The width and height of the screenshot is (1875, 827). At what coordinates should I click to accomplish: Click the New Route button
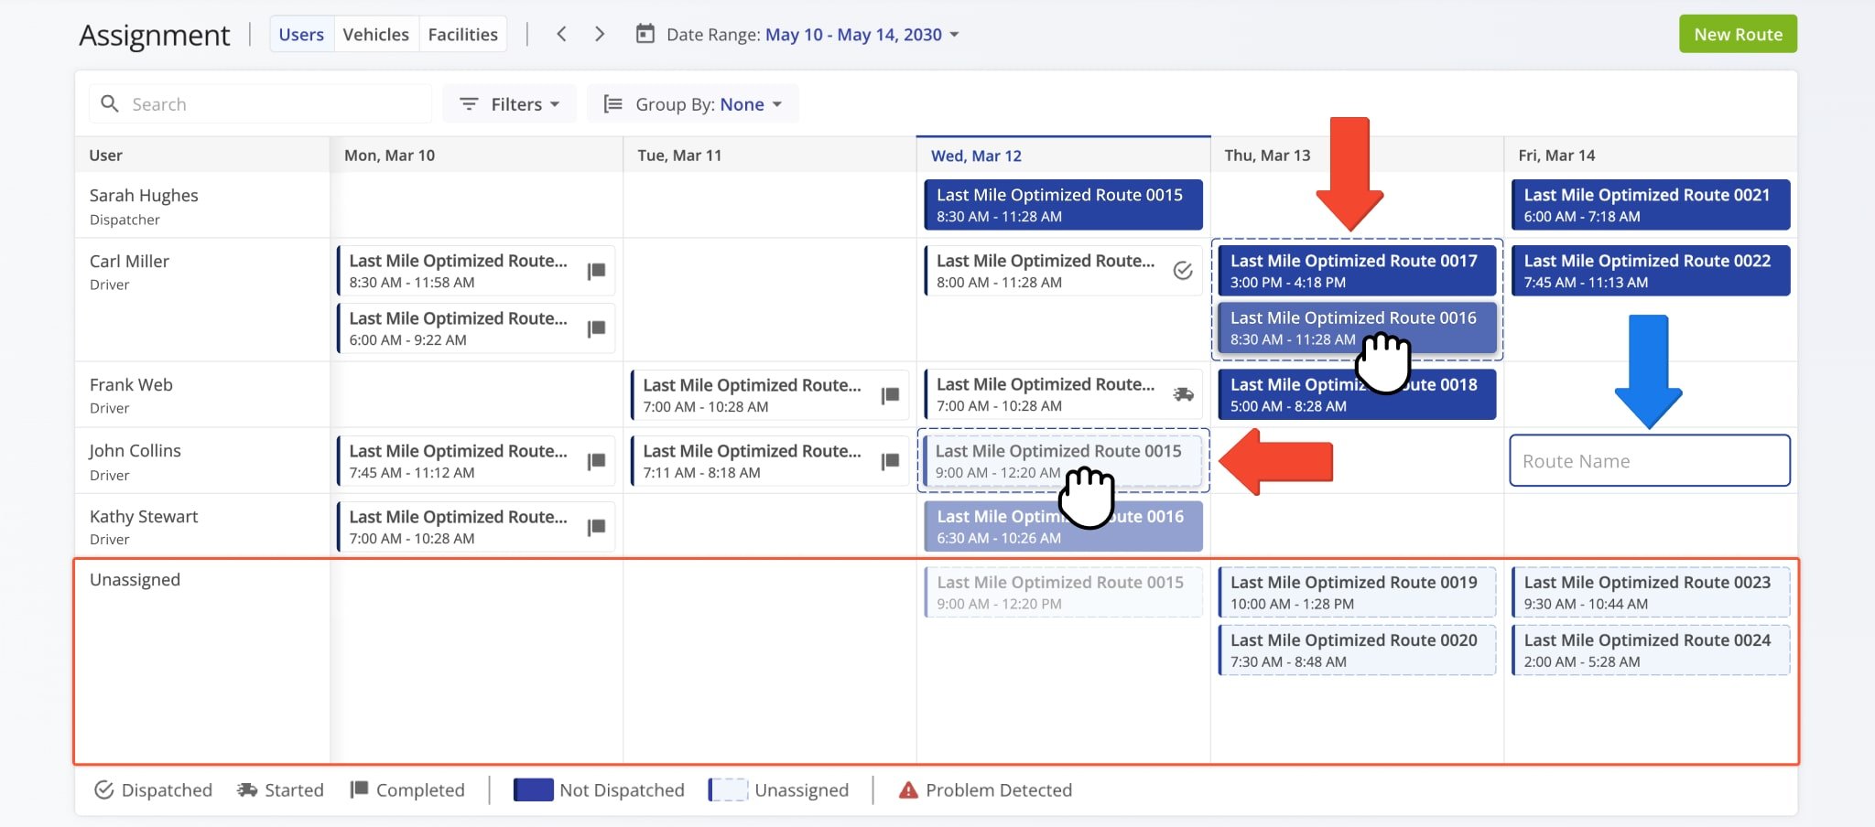[x=1738, y=34]
